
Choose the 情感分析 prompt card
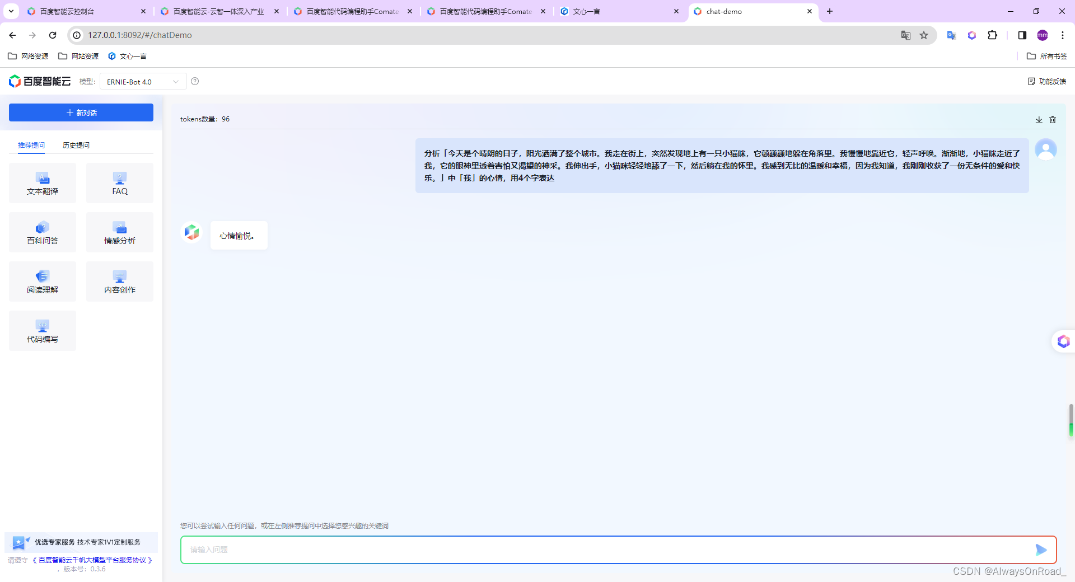120,232
